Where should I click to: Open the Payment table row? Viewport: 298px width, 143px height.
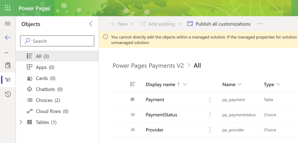(x=155, y=100)
